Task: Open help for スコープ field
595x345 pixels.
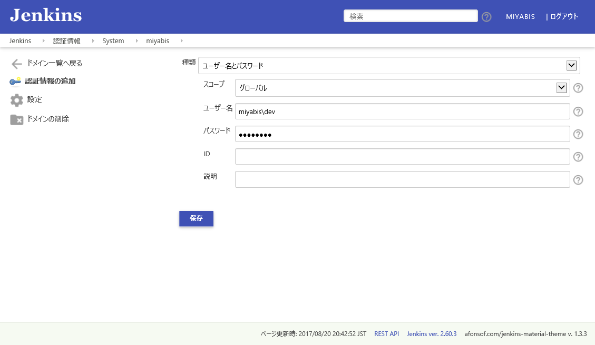Action: (578, 88)
